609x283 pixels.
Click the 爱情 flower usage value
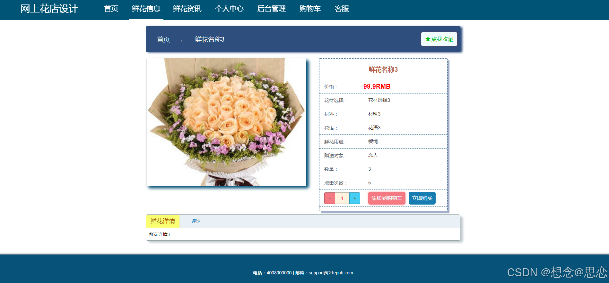(x=373, y=141)
